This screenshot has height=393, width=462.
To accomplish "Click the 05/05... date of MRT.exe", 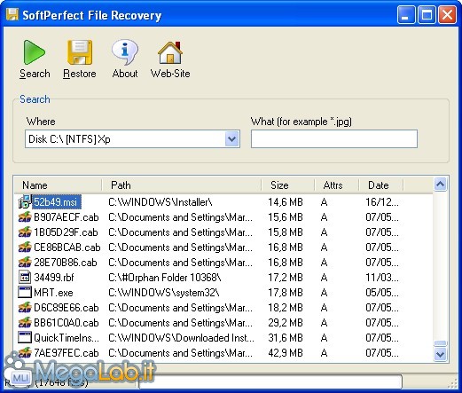I will click(382, 293).
